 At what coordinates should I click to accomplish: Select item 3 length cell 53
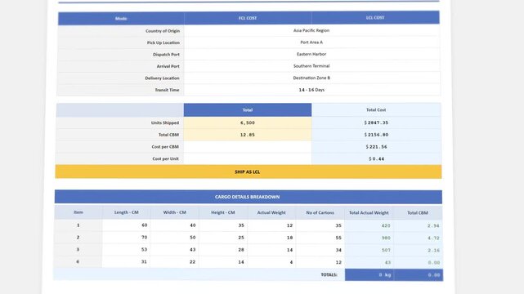[x=126, y=250]
